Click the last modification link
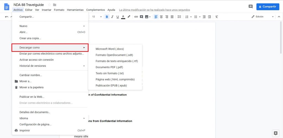283x138 pixels. 154,10
